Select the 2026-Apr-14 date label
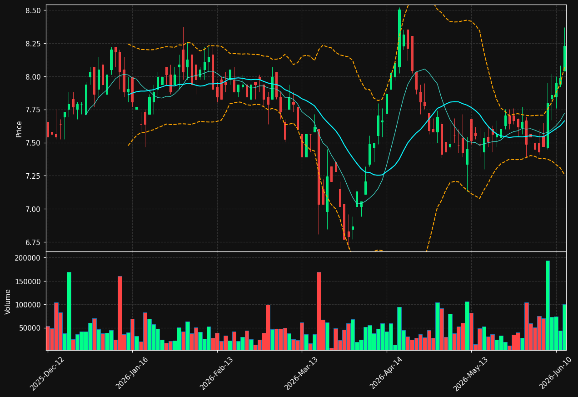The width and height of the screenshot is (578, 397). pos(387,374)
